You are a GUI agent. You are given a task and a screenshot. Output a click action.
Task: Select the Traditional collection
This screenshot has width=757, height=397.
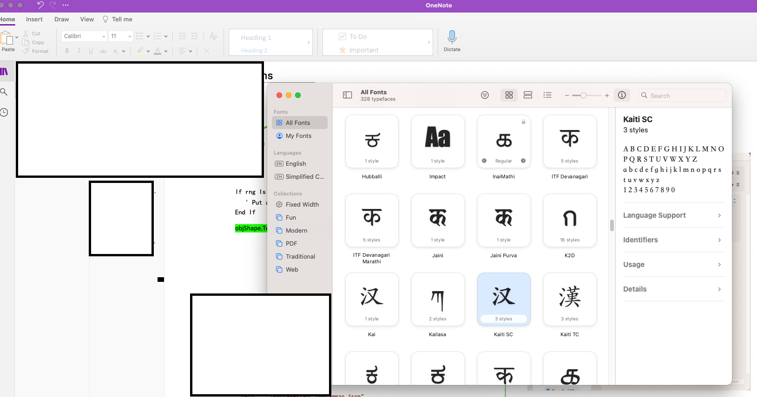pos(300,256)
